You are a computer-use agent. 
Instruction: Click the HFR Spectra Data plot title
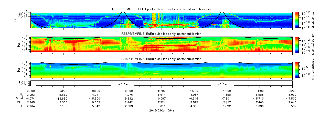(x=161, y=9)
